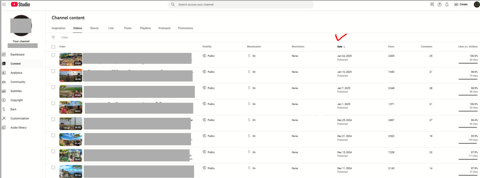480x178 pixels.
Task: Select the checkbox for the 13:55 video
Action: click(53, 55)
